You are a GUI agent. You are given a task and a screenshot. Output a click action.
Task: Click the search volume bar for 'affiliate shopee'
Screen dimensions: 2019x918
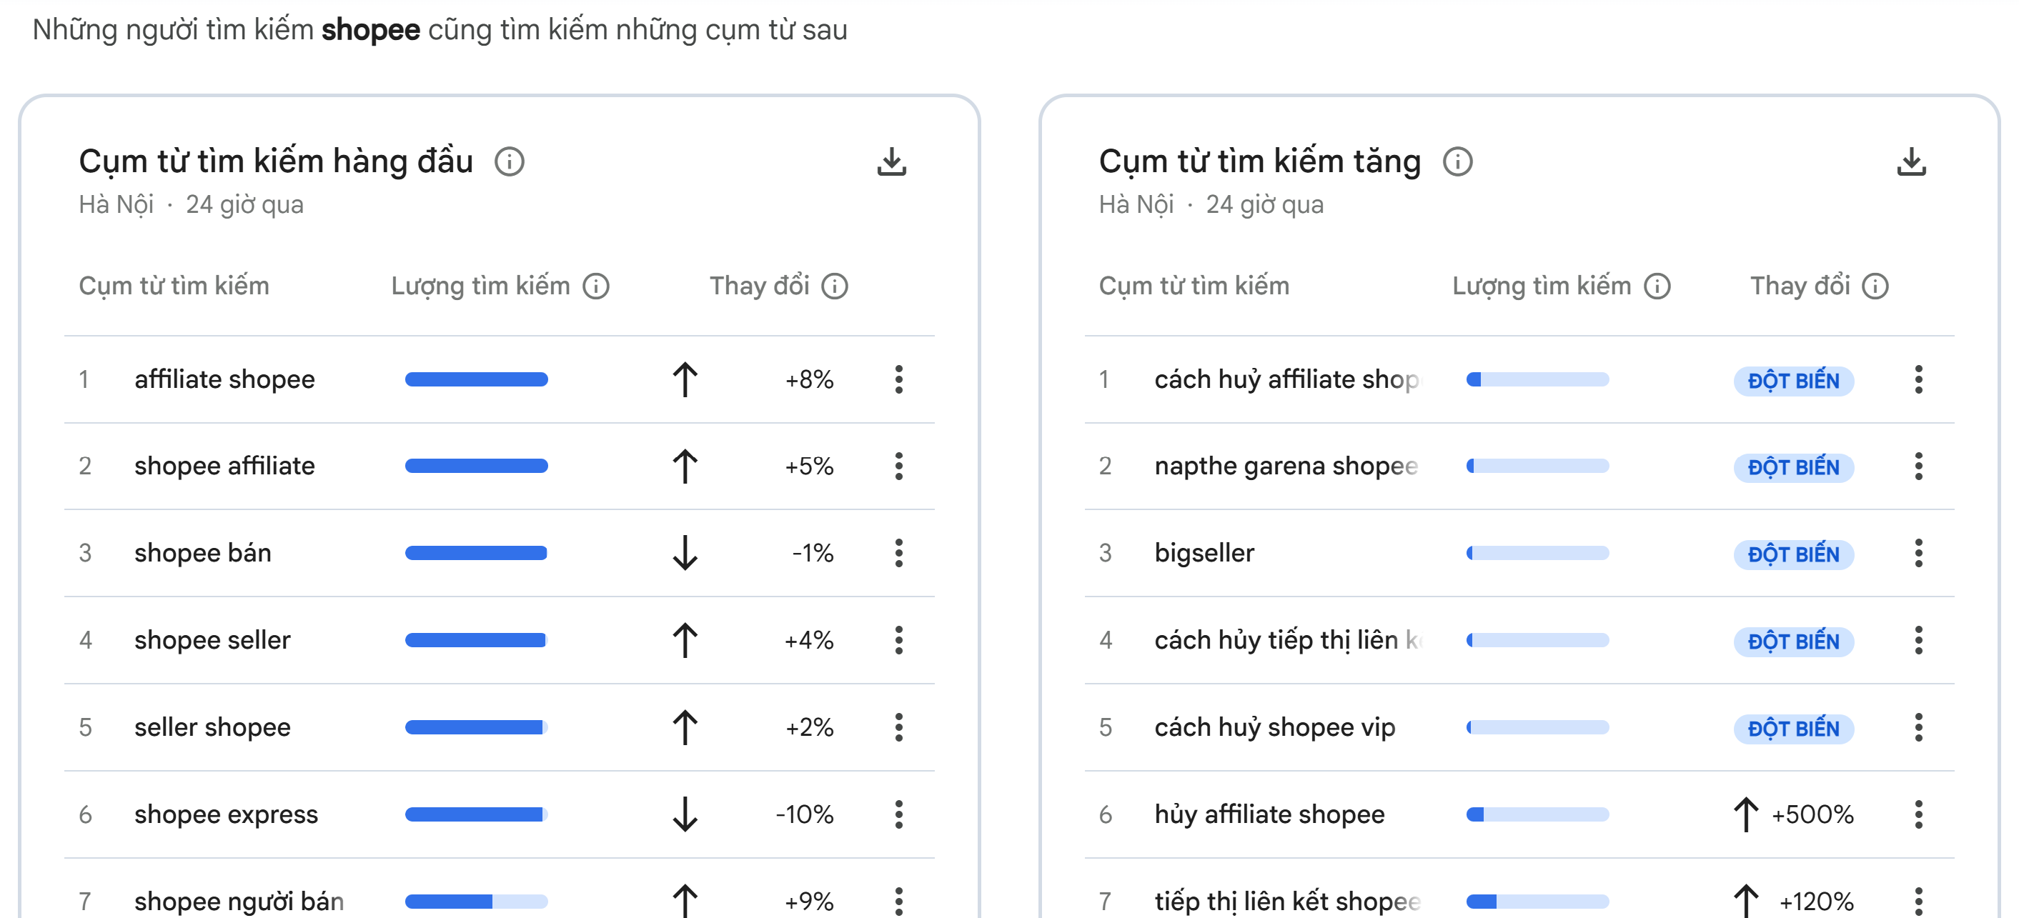click(x=477, y=380)
